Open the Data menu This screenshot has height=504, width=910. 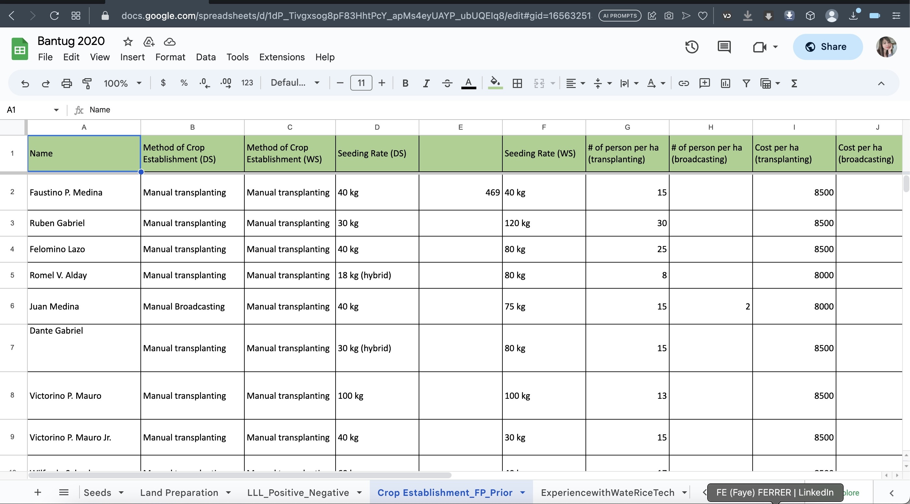tap(206, 57)
